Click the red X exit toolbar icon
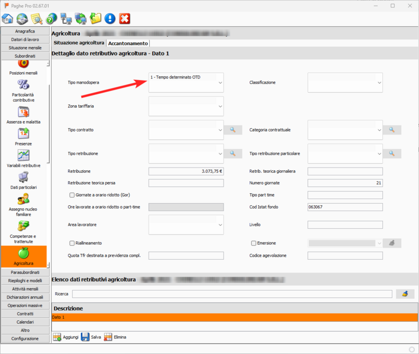 [x=125, y=19]
